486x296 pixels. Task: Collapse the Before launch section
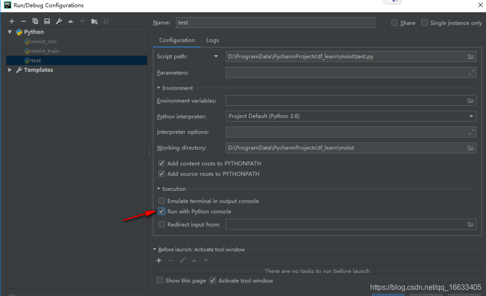[155, 249]
